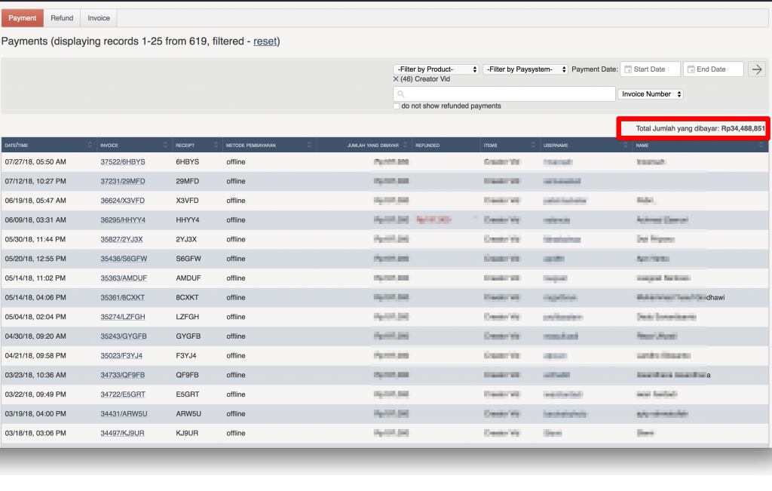The image size is (772, 491).
Task: Switch to the Refund tab
Action: point(62,18)
